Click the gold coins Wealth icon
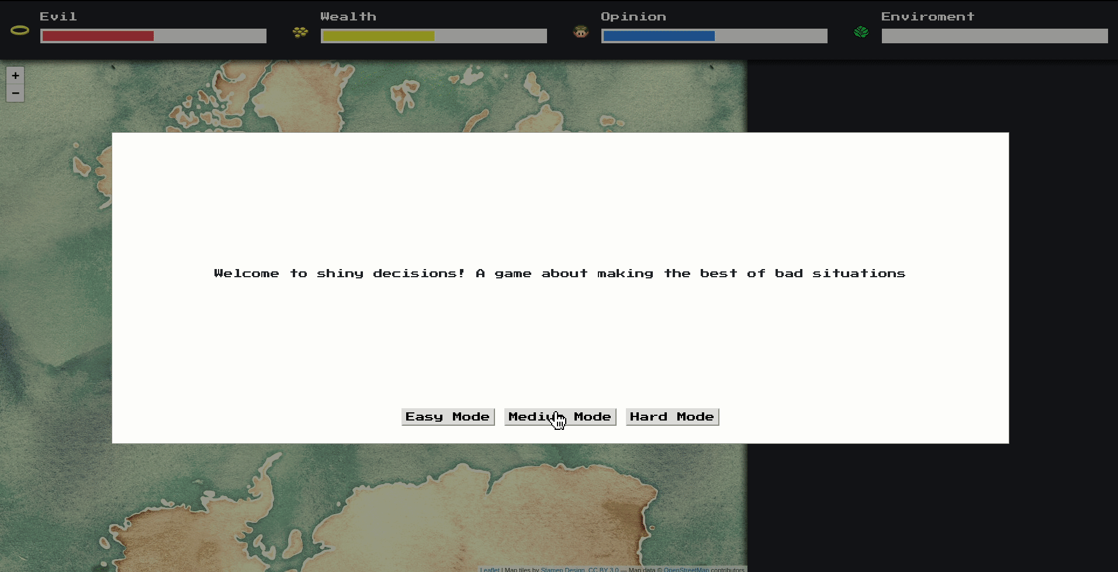This screenshot has height=572, width=1118. 300,32
